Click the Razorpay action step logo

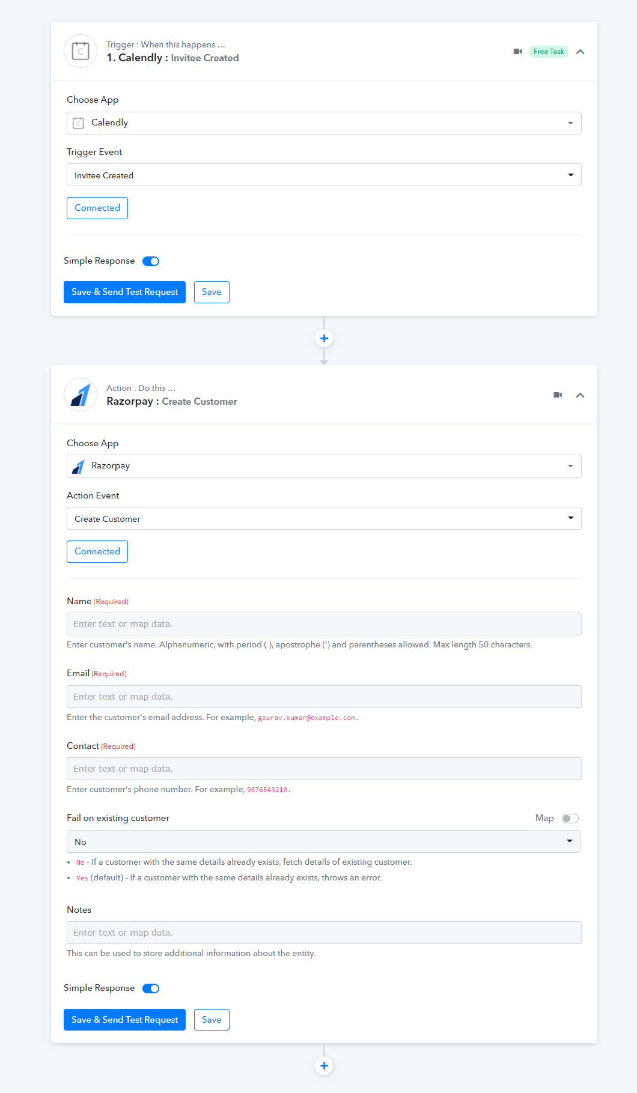click(x=81, y=395)
